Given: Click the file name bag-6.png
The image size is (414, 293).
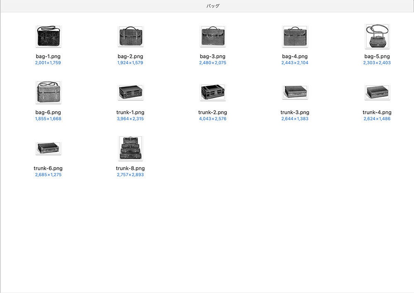Looking at the screenshot, I should tap(48, 112).
